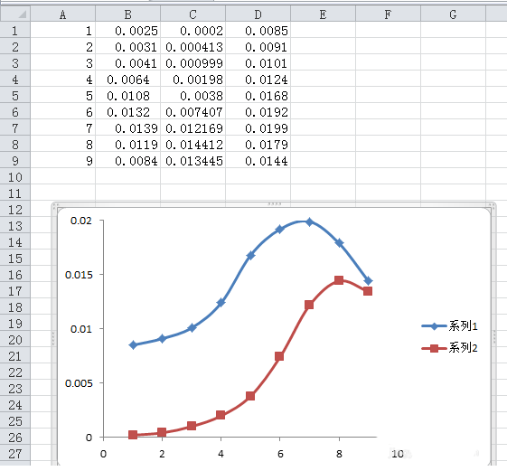Grab the chart's top-center resize handle
507x471 pixels.
click(x=274, y=203)
